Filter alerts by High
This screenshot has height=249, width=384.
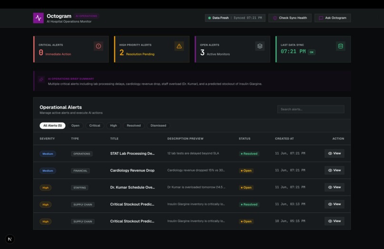click(x=113, y=125)
